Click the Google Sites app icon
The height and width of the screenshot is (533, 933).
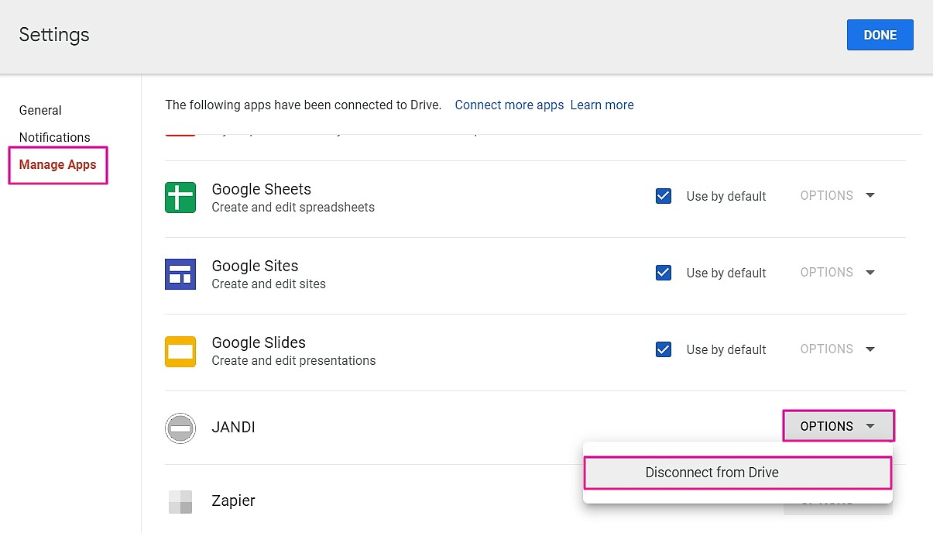pos(180,273)
